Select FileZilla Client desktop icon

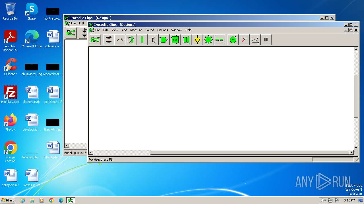click(10, 95)
